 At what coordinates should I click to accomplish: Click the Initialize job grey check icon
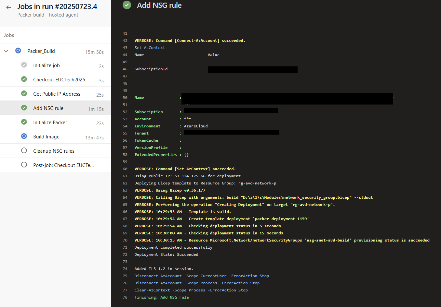point(24,65)
